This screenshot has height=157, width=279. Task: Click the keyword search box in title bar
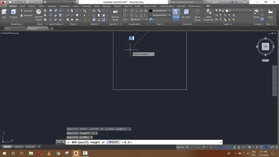tap(187, 2)
